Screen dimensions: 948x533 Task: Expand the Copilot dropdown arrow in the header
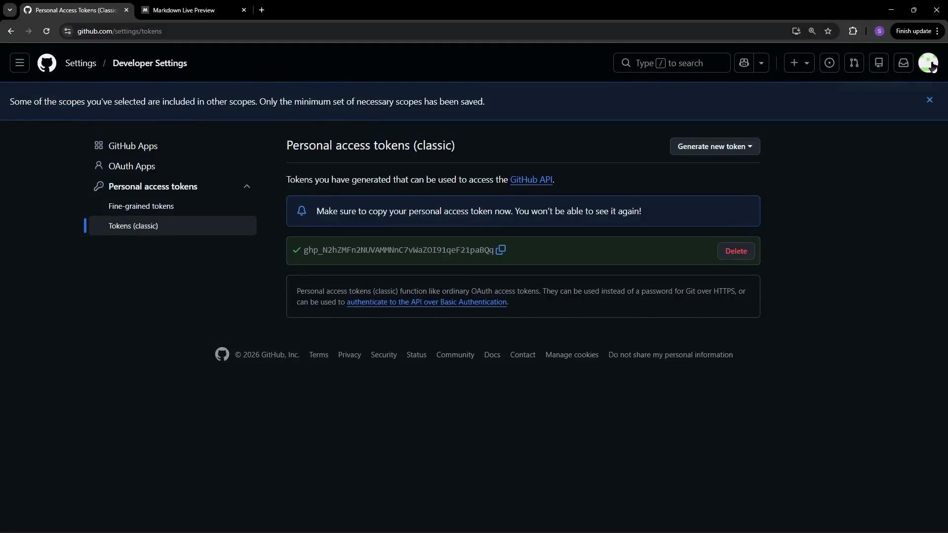point(761,63)
